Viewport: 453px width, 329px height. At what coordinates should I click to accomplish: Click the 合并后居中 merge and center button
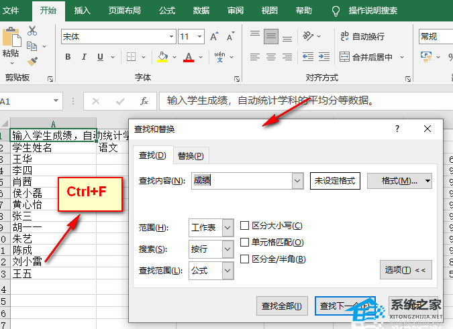(366, 57)
